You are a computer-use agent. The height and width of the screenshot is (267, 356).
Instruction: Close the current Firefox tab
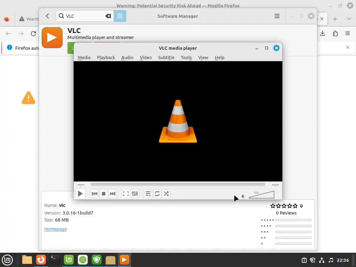[x=322, y=19]
